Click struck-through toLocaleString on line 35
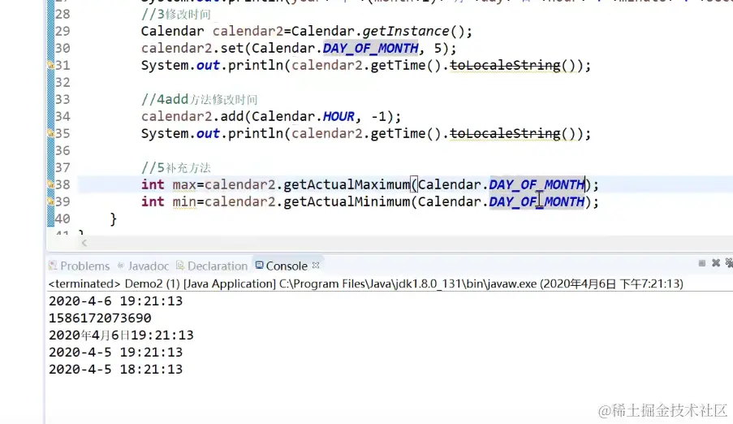The image size is (733, 424). [x=505, y=133]
